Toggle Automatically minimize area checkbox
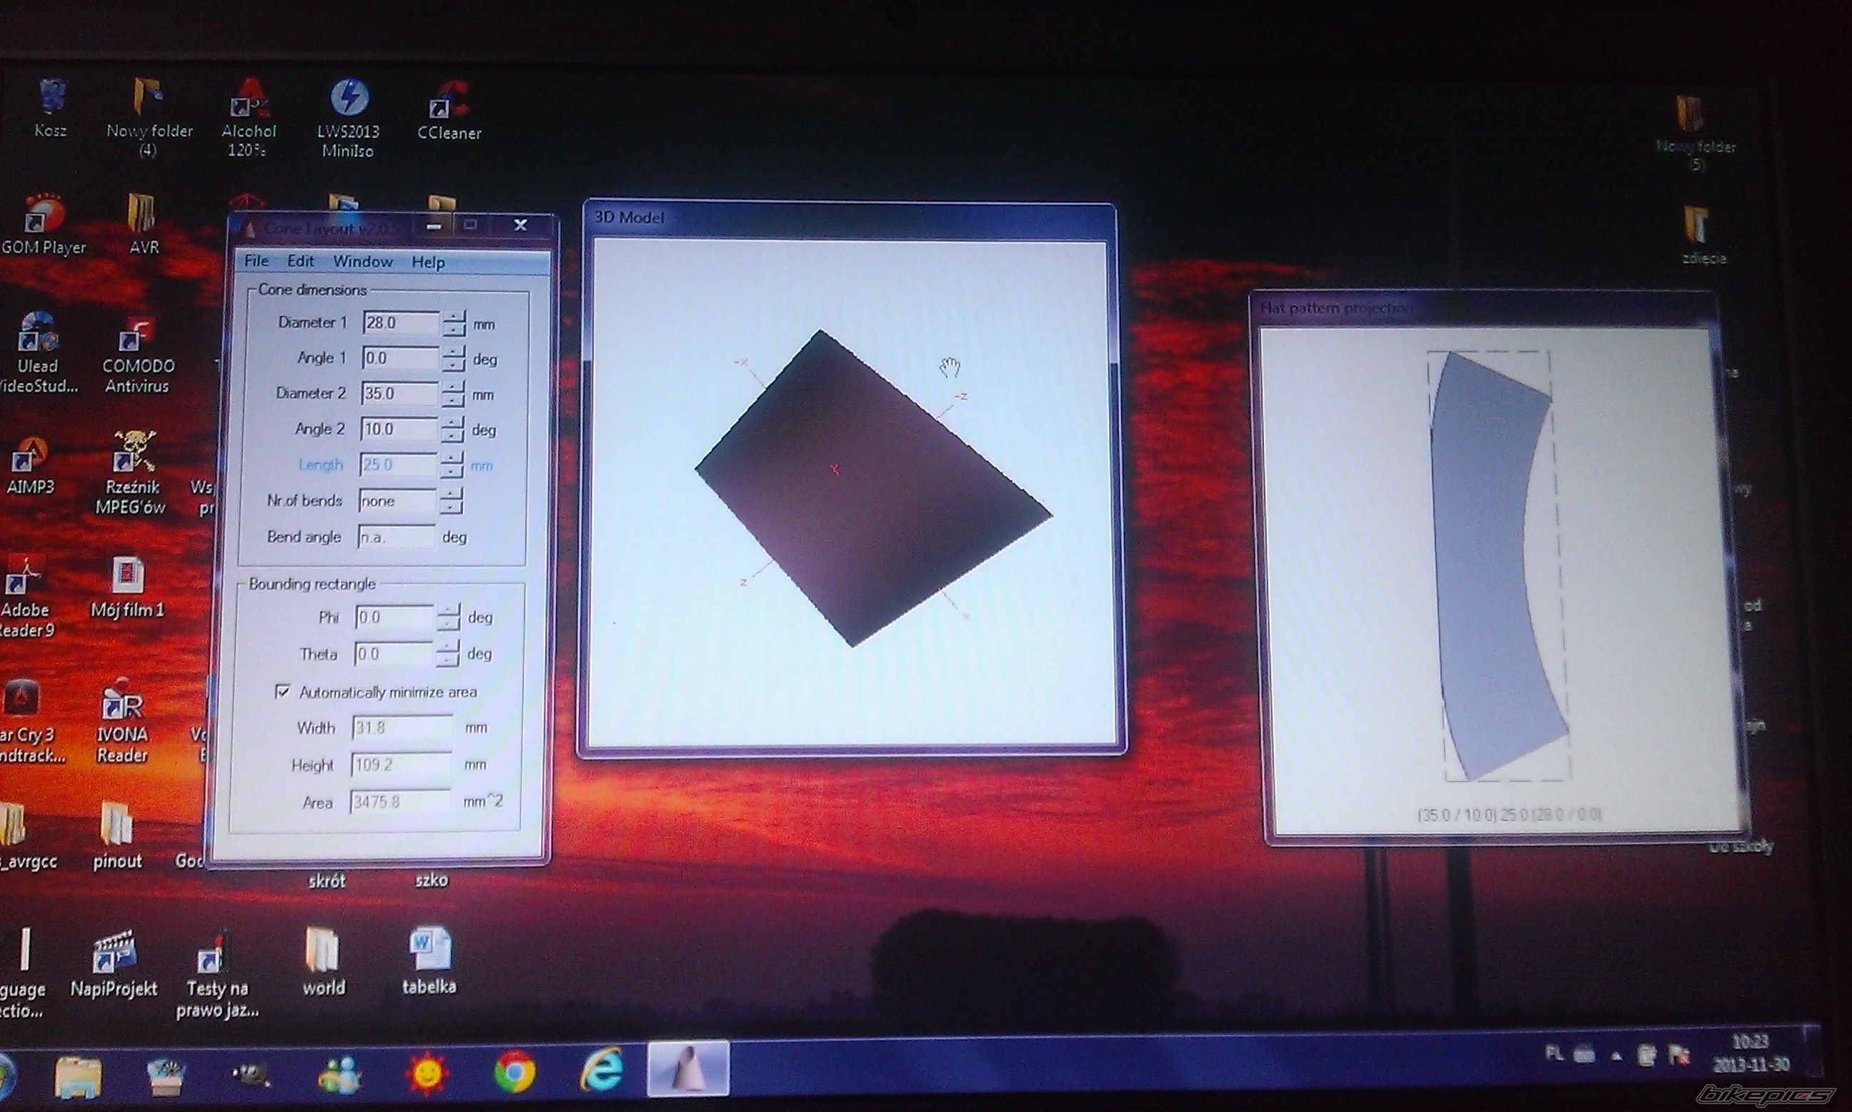Image resolution: width=1852 pixels, height=1112 pixels. 282,691
